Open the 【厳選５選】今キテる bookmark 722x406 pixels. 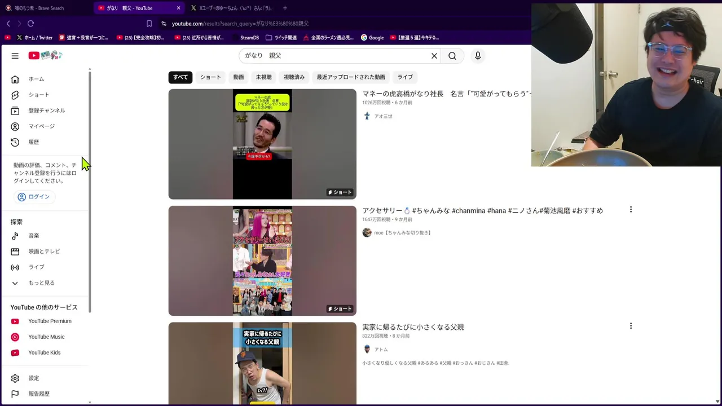[x=414, y=38]
